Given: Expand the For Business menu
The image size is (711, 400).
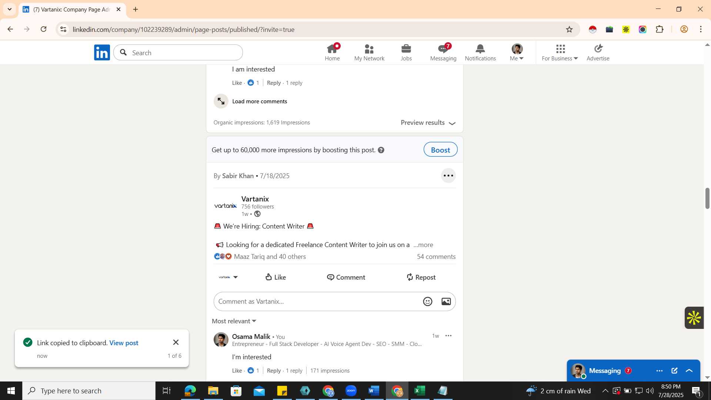Looking at the screenshot, I should pos(560,53).
